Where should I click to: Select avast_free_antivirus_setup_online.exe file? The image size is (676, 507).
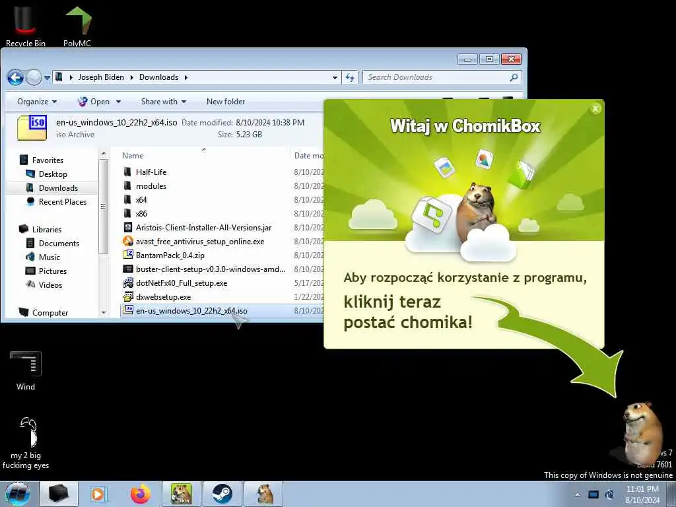pos(200,242)
